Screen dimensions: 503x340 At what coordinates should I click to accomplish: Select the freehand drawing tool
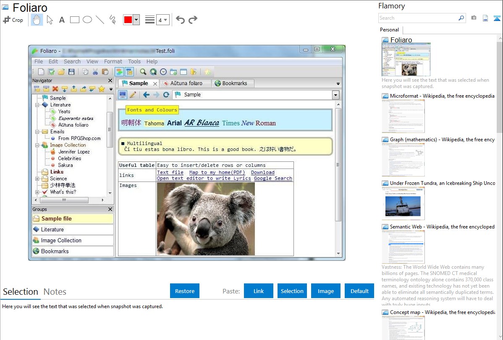(x=112, y=20)
